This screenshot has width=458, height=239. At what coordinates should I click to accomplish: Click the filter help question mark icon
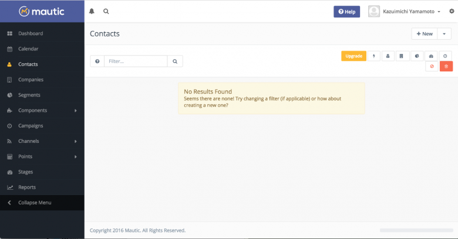click(x=97, y=61)
